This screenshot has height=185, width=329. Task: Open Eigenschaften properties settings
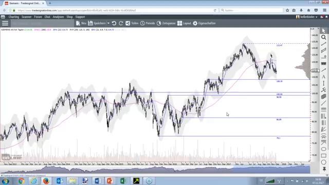click(x=204, y=23)
